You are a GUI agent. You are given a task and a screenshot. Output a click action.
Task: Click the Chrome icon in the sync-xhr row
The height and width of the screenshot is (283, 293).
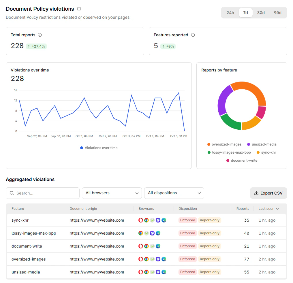point(146,220)
